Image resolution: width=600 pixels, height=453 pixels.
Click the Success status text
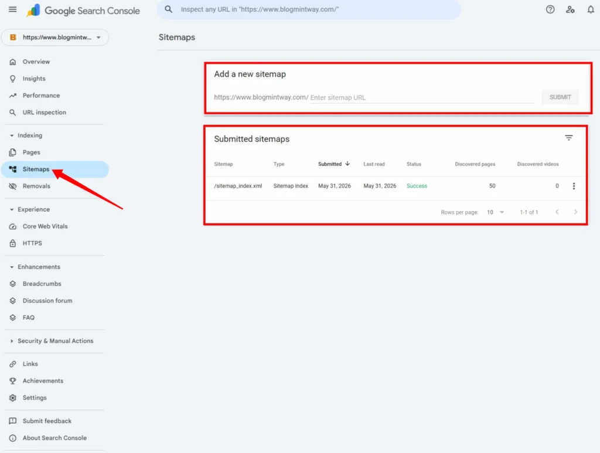(417, 186)
